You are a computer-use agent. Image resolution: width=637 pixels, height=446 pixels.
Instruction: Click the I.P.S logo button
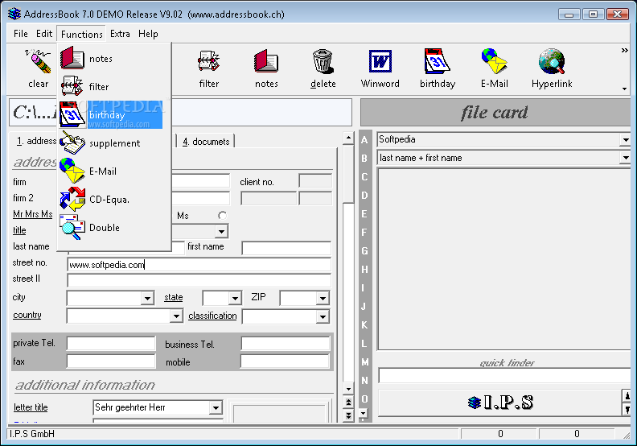click(x=499, y=403)
